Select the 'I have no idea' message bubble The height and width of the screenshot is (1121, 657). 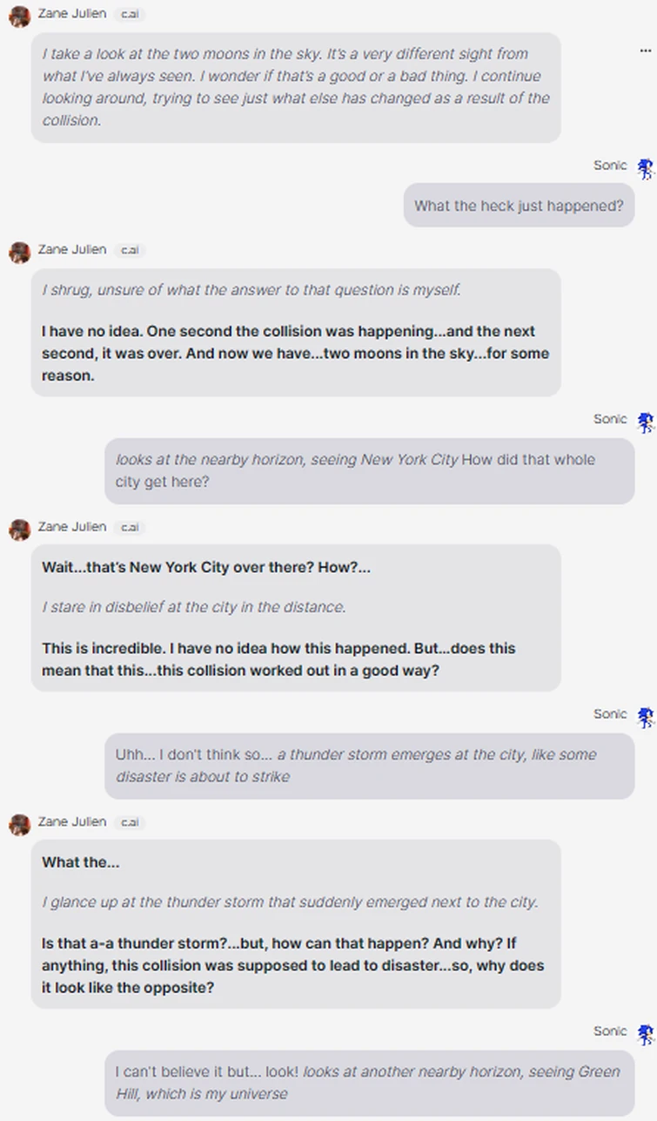[296, 354]
